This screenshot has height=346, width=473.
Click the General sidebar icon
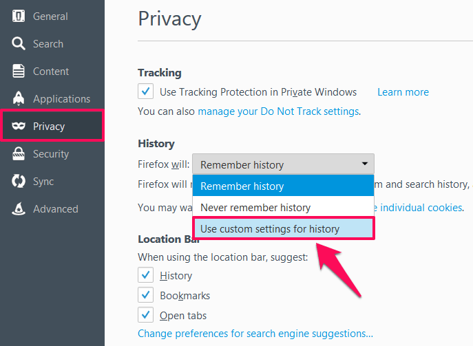(19, 16)
